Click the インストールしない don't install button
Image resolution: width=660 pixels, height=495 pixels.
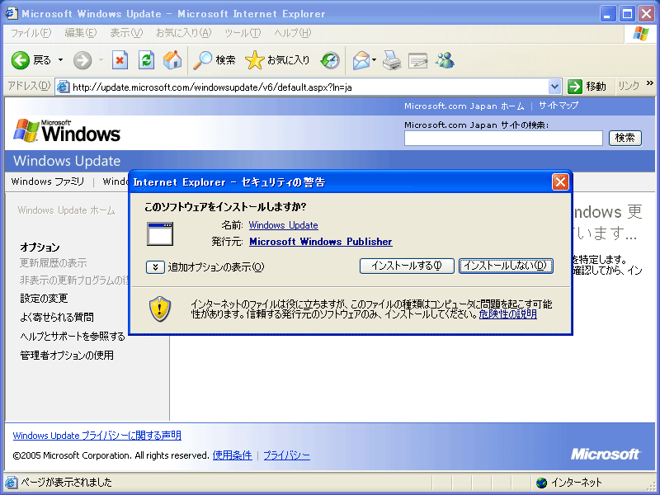pyautogui.click(x=506, y=266)
